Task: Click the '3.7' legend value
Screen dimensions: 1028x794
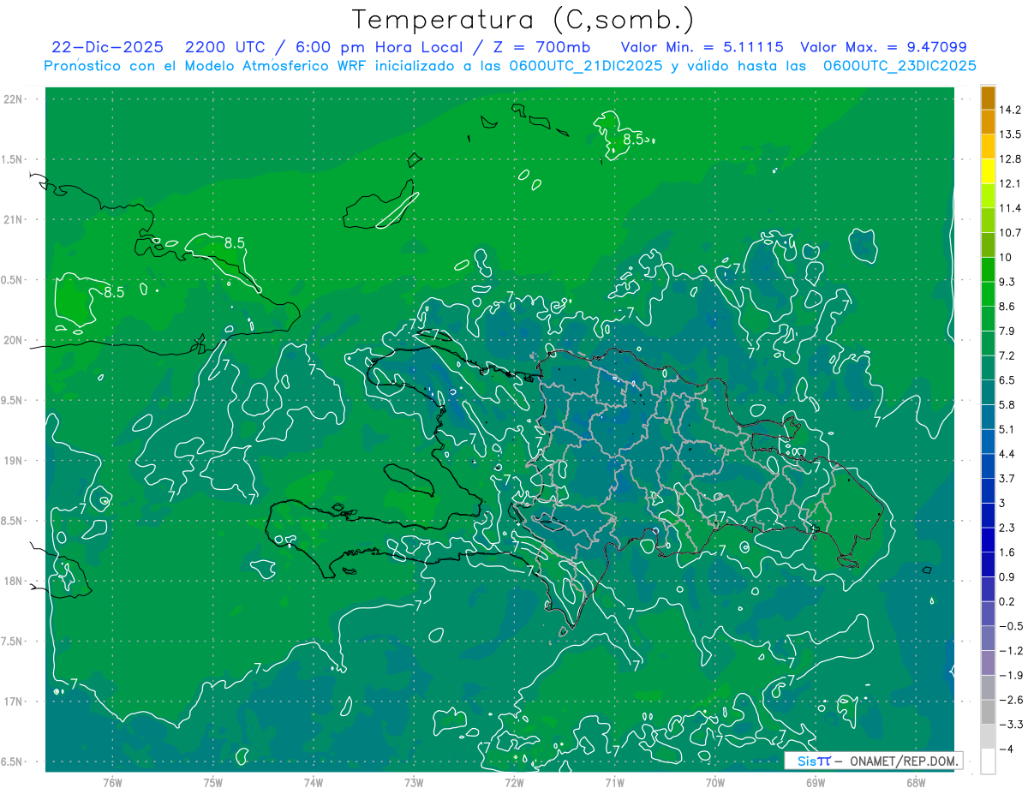Action: (1007, 479)
